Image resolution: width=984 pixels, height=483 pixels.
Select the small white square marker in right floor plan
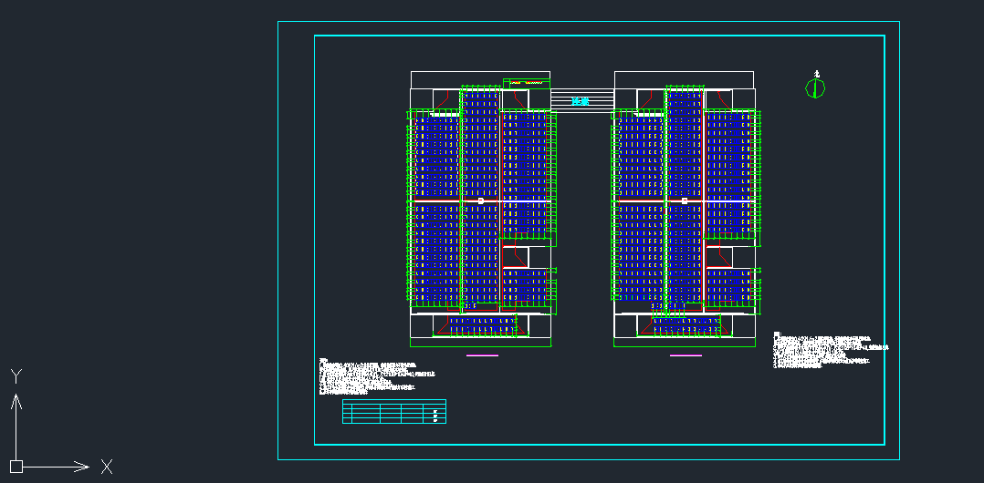pyautogui.click(x=685, y=200)
